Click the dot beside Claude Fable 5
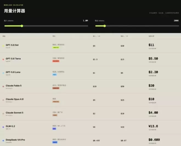Image resolution: width=181 pixels, height=146 pixels. tap(3, 86)
